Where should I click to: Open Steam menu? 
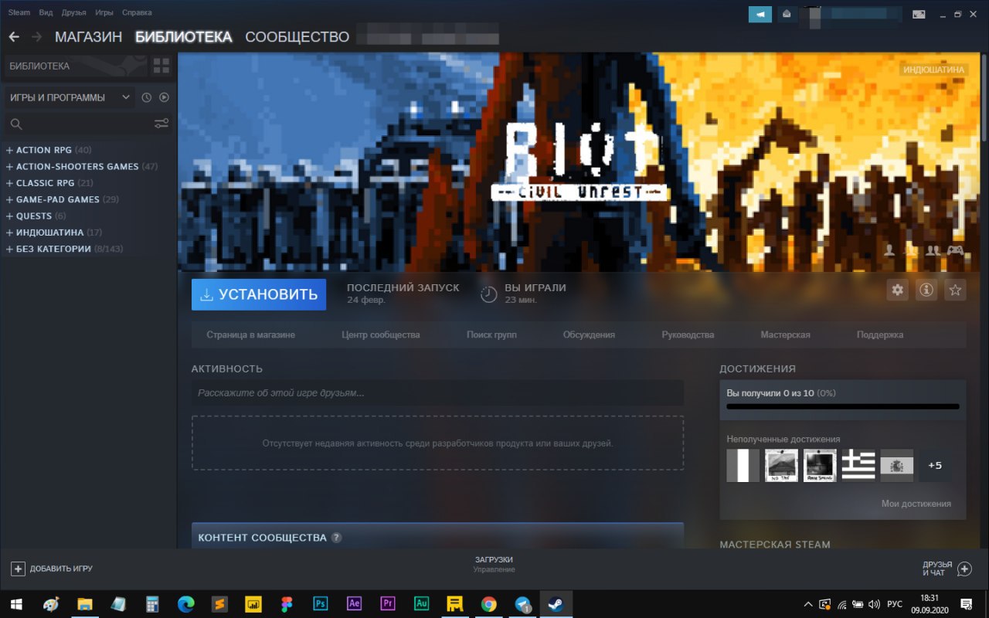pos(19,12)
